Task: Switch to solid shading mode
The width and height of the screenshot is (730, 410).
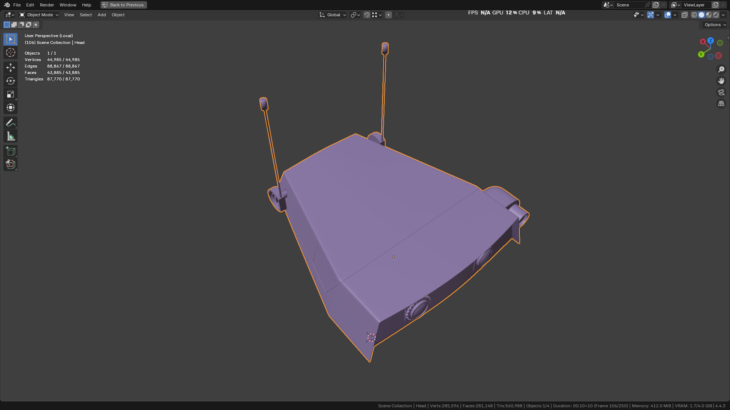Action: click(701, 15)
